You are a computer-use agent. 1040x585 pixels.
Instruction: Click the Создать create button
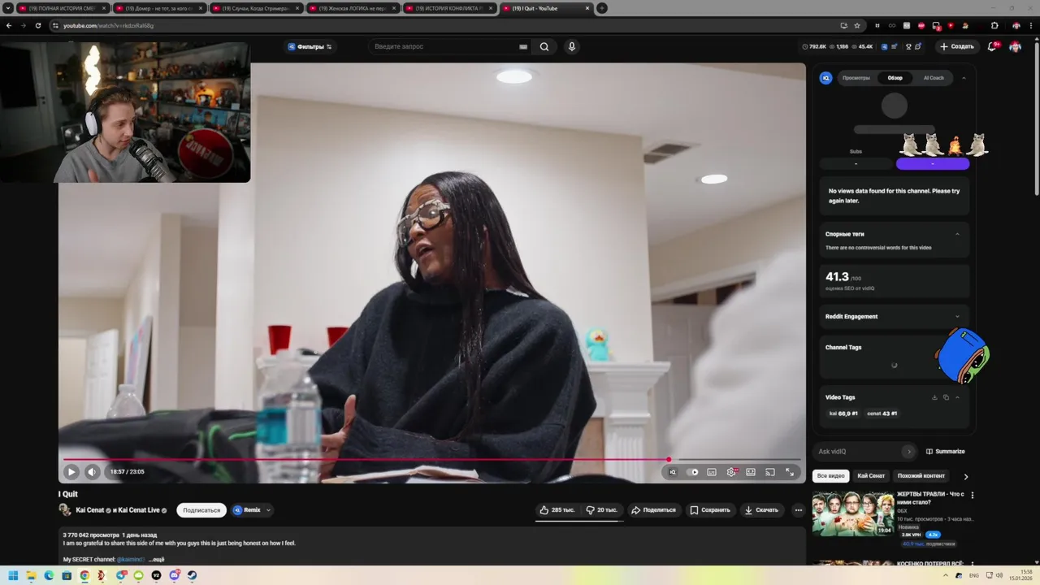click(x=957, y=46)
